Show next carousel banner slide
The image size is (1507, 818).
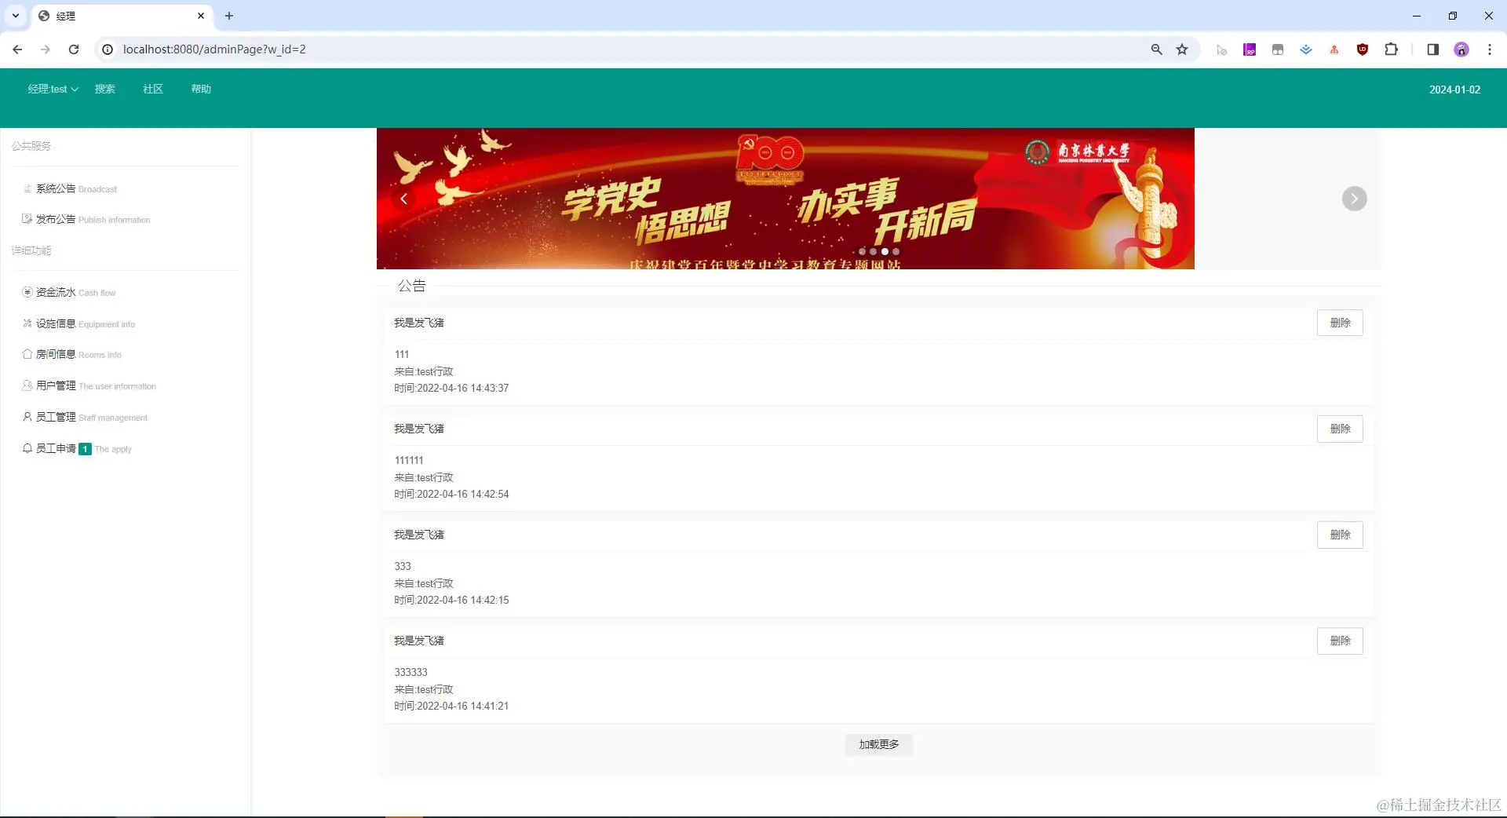pyautogui.click(x=1354, y=199)
